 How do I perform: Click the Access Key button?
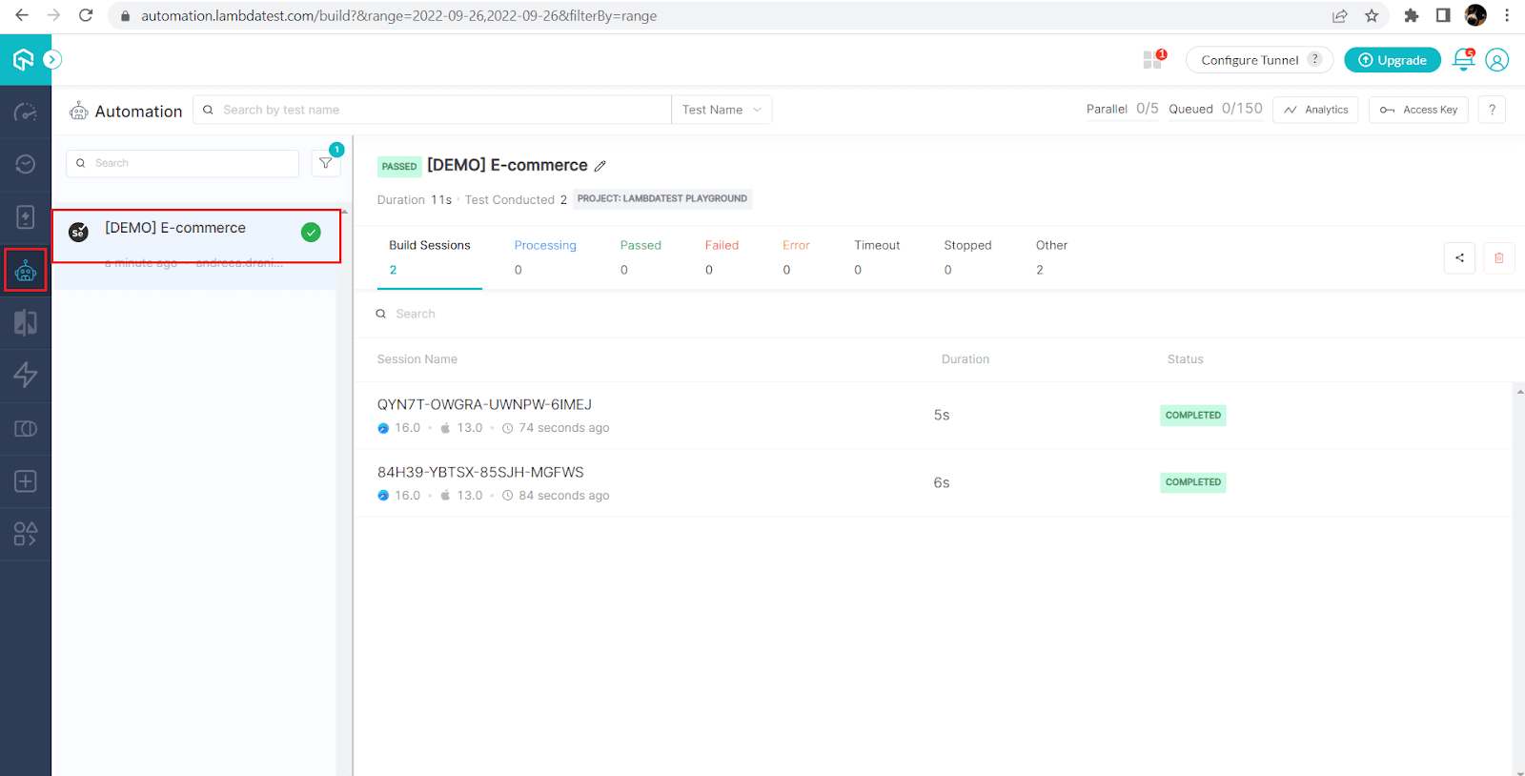tap(1418, 110)
